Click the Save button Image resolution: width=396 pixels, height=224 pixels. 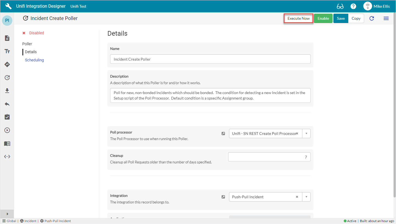tap(341, 18)
